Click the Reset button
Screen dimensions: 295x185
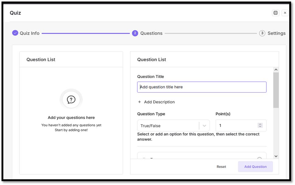coord(221,167)
